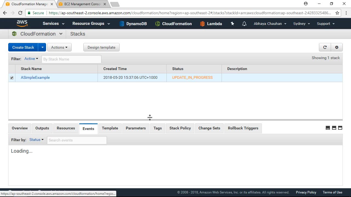This screenshot has height=197, width=351.
Task: Click the Stacks breadcrumb
Action: coord(78,34)
